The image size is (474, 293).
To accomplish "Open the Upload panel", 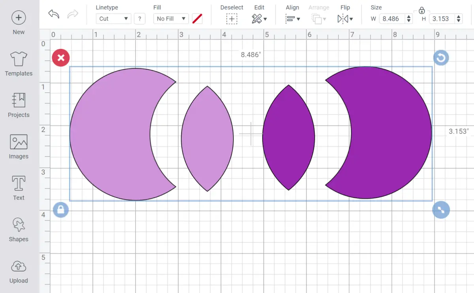I will [19, 271].
